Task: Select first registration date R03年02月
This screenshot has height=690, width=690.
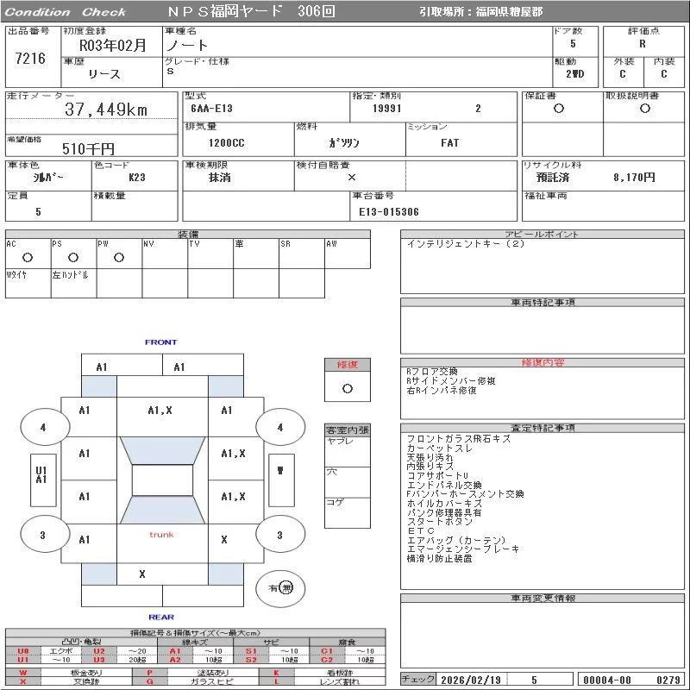Action: point(113,46)
